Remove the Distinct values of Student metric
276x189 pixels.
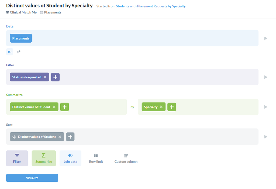[54, 107]
